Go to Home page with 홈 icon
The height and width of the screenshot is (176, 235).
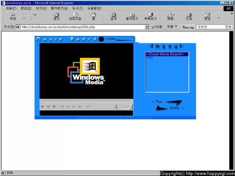[x=94, y=16]
